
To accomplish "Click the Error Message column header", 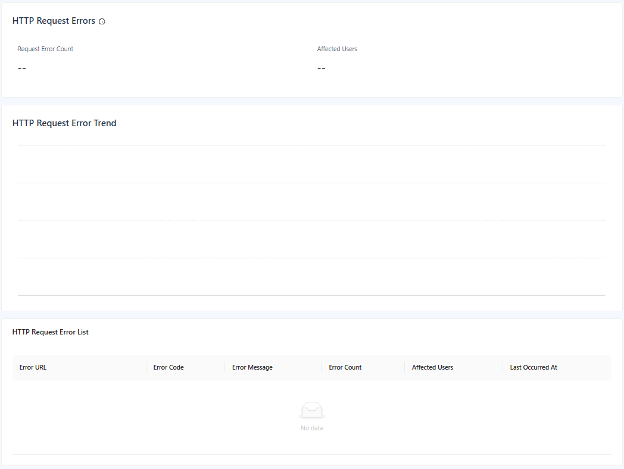I will (x=252, y=367).
